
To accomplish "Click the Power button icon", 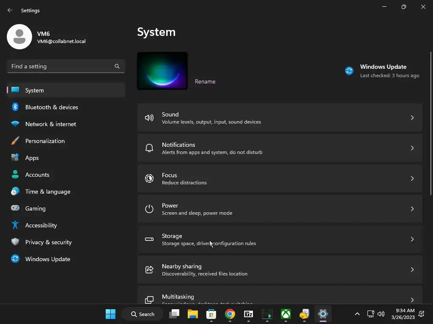I will pyautogui.click(x=149, y=209).
